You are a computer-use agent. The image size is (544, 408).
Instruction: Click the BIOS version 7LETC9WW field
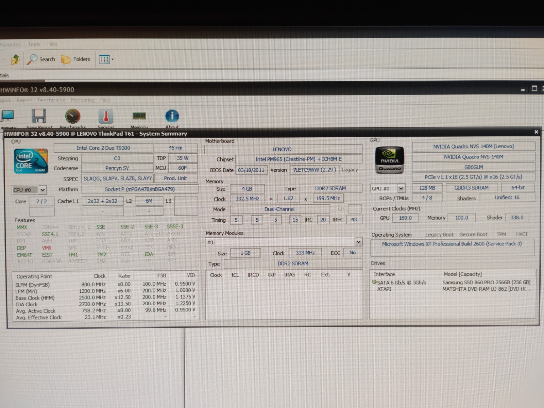(314, 170)
